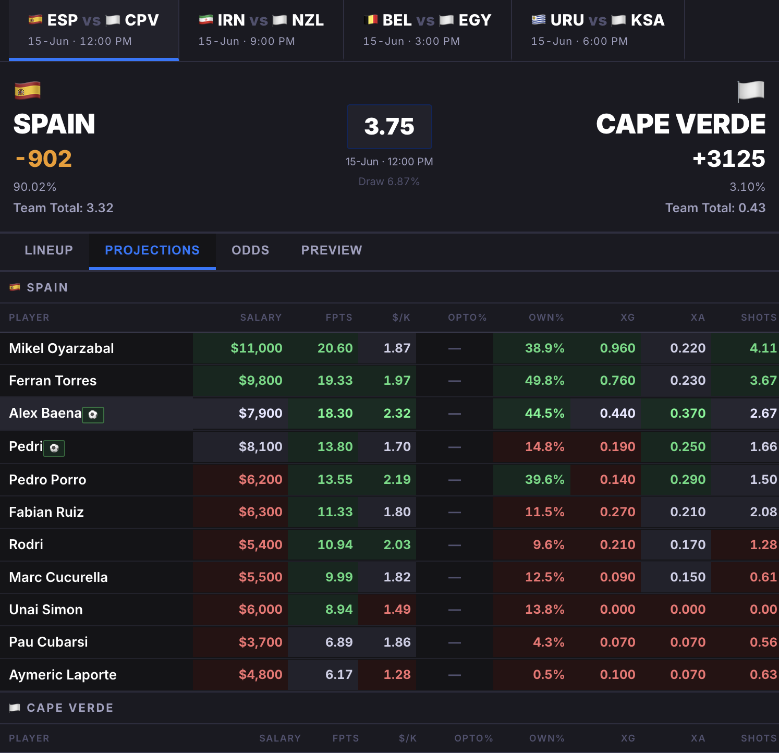This screenshot has height=753, width=779.
Task: Sort Cape Verde table by OWN% column
Action: tap(547, 738)
